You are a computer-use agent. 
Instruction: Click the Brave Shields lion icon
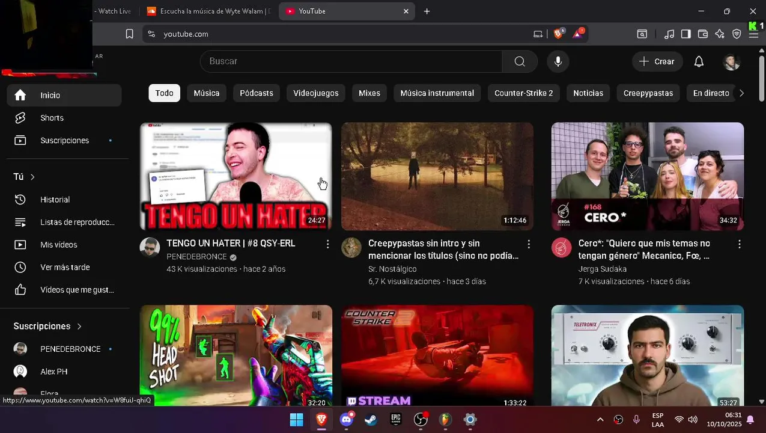click(x=558, y=34)
